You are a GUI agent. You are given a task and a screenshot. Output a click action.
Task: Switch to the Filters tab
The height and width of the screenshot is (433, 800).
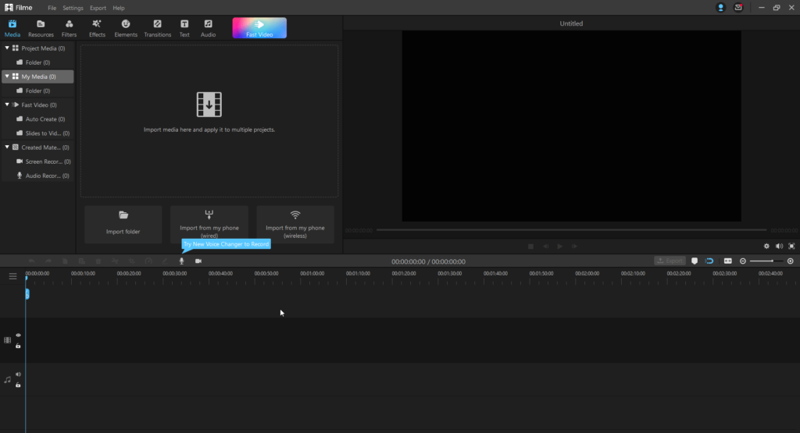(x=69, y=28)
